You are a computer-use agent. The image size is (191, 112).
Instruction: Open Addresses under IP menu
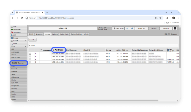19,52
